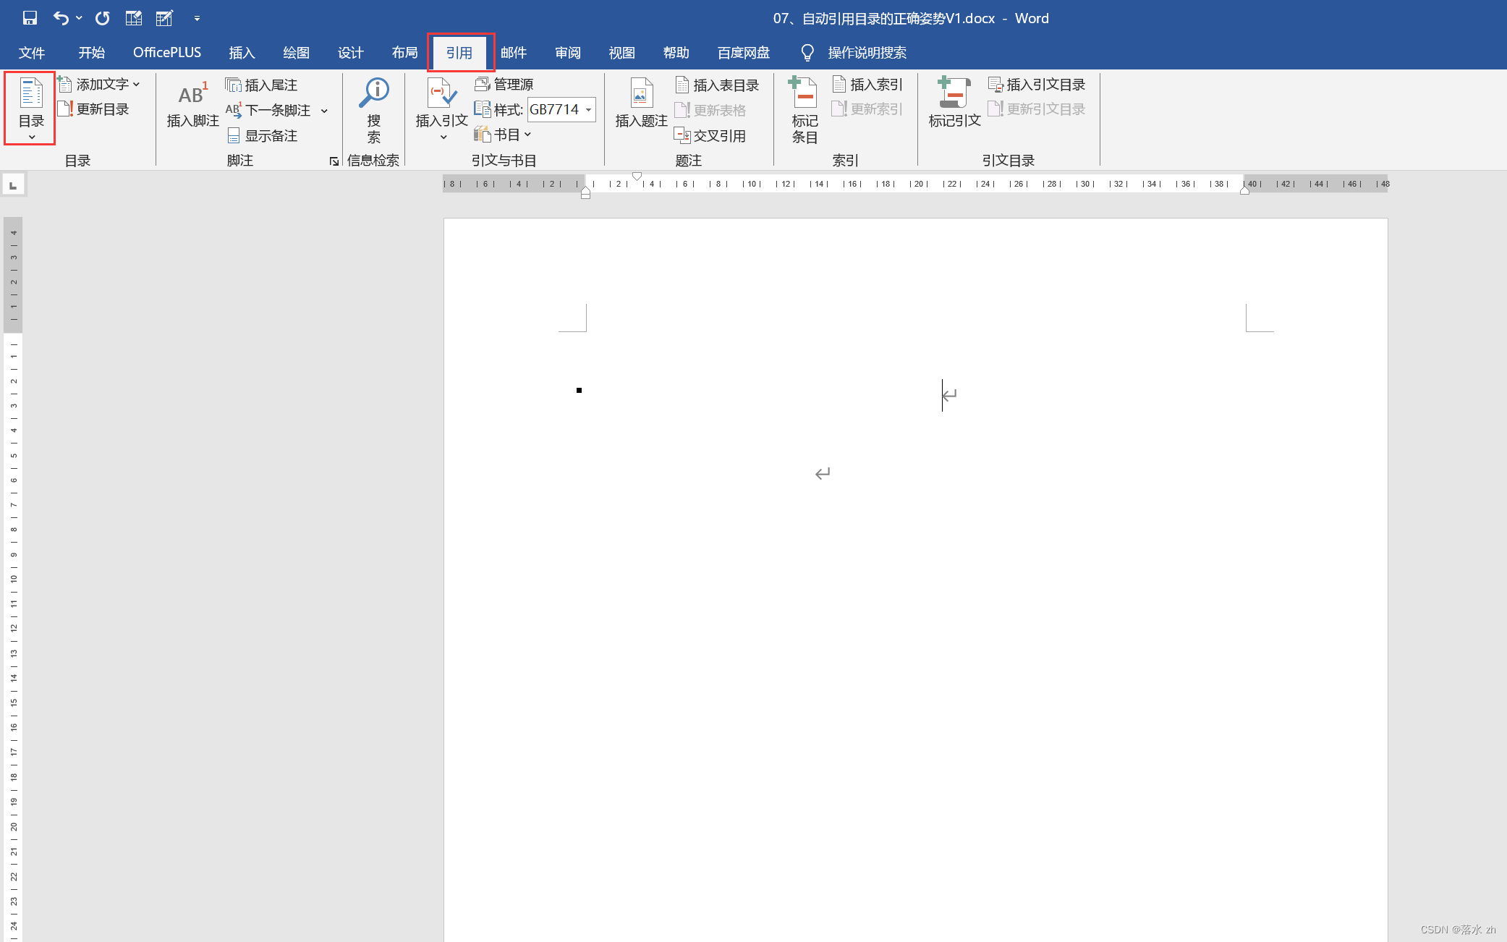The image size is (1507, 942).
Task: Click 插入表目录 (Insert Table of Figures)
Action: coord(717,85)
